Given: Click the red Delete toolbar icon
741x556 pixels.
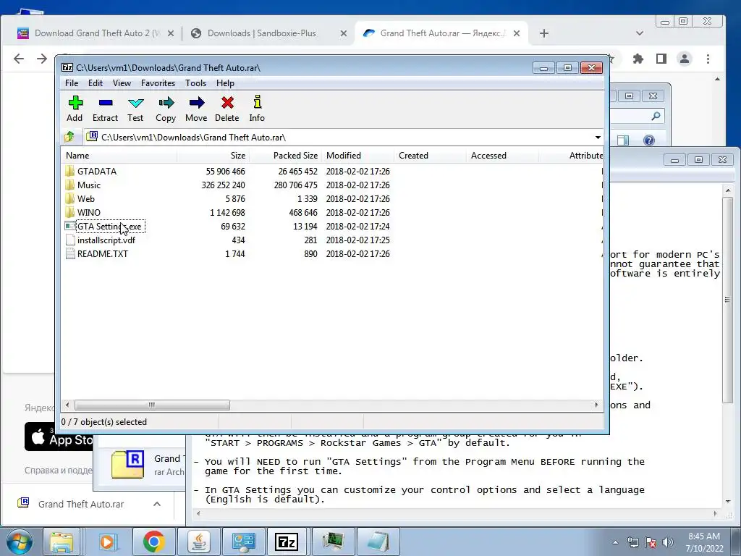Looking at the screenshot, I should tap(226, 109).
